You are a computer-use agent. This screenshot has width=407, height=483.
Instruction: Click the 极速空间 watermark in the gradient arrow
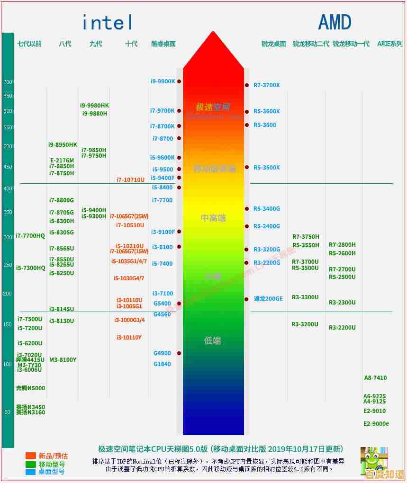(x=213, y=106)
